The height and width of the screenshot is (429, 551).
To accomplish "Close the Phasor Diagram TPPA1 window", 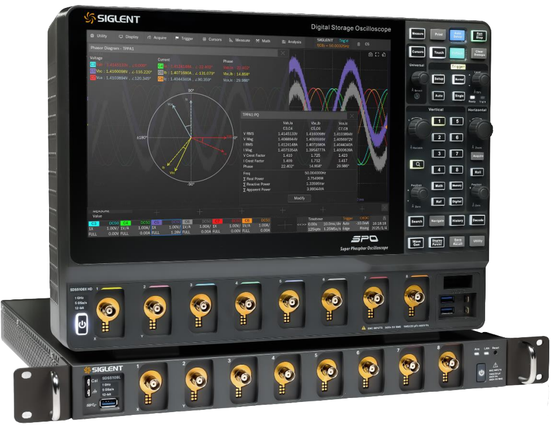I will click(282, 52).
